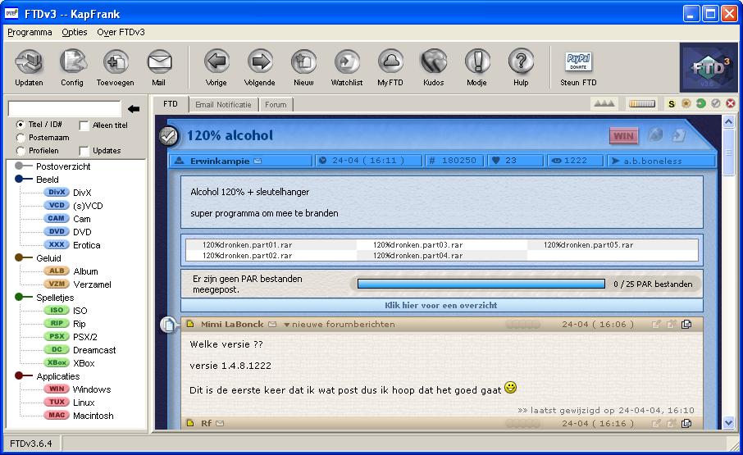Click file 120%dronken.part01.rar
Image resolution: width=743 pixels, height=455 pixels.
[248, 245]
